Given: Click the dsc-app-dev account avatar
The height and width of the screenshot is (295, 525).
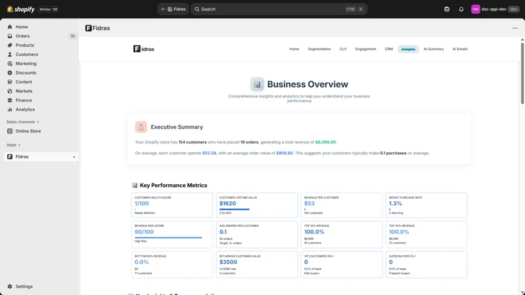Looking at the screenshot, I should [x=475, y=9].
